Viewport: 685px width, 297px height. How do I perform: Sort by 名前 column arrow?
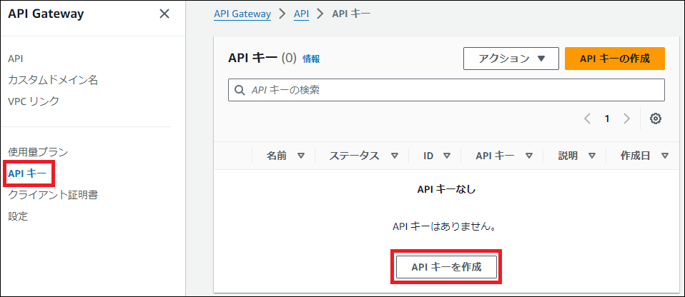tap(300, 156)
